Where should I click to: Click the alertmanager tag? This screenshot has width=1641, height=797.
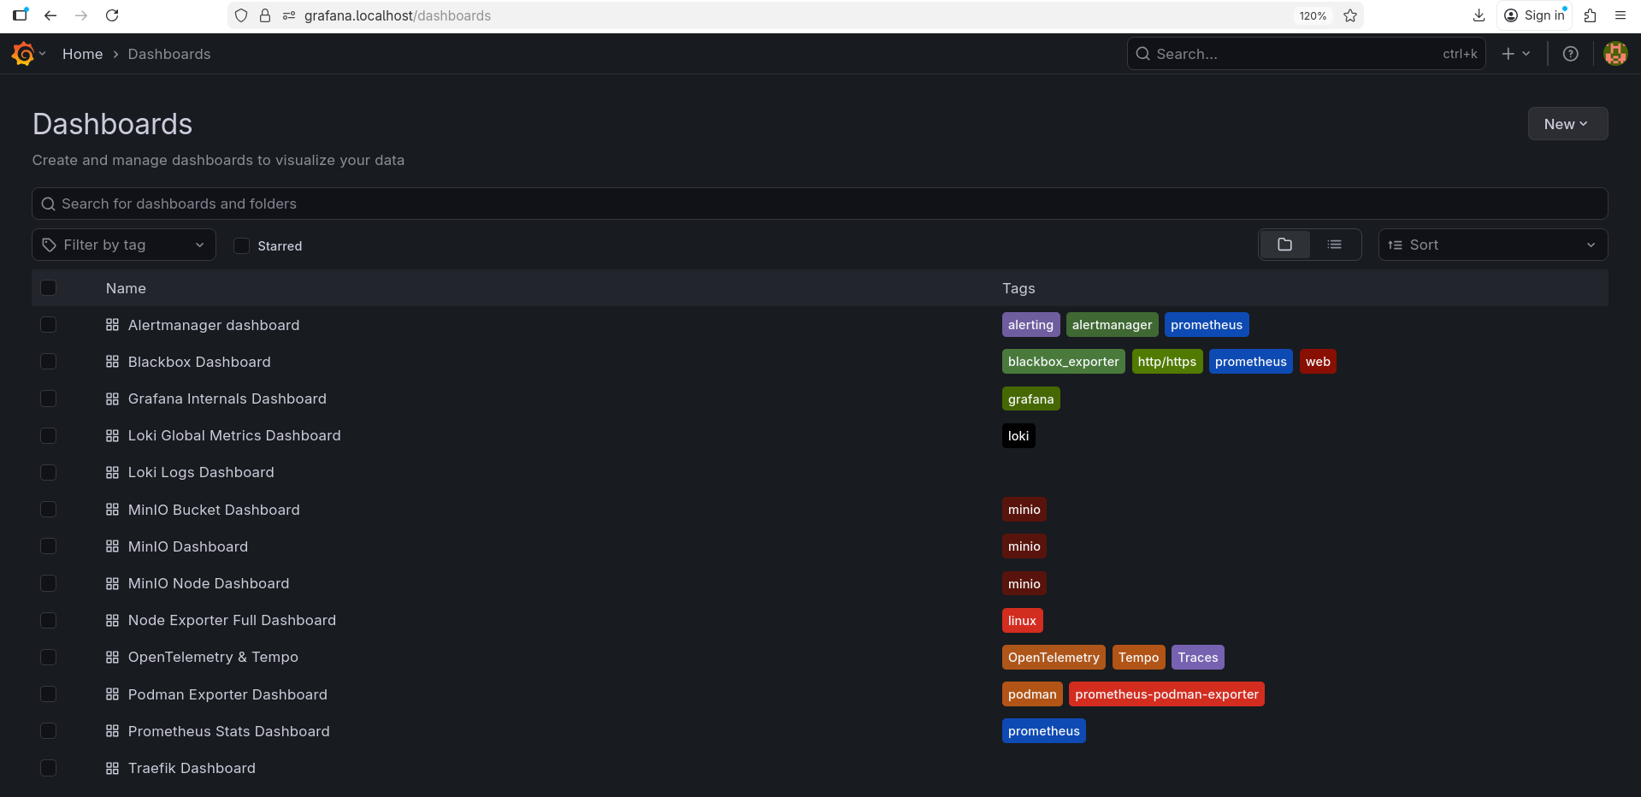(1112, 325)
